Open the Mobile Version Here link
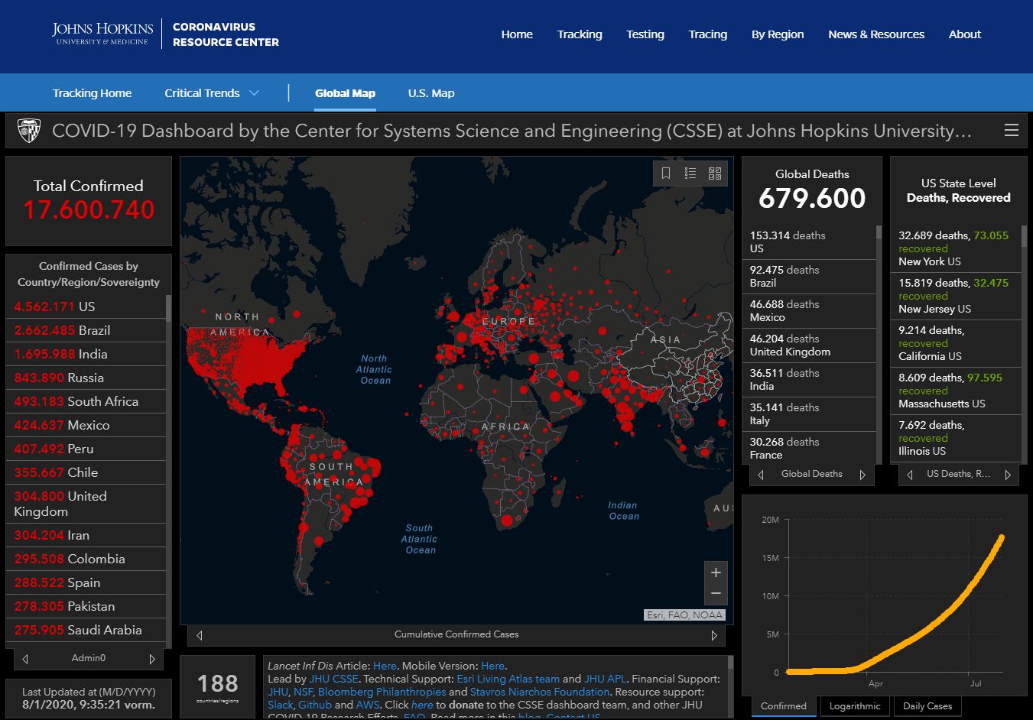 (492, 666)
